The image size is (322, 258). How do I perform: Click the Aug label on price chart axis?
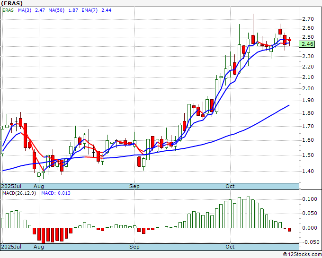coord(38,186)
